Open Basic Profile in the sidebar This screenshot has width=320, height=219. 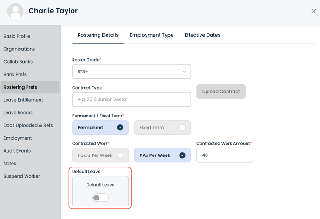17,36
